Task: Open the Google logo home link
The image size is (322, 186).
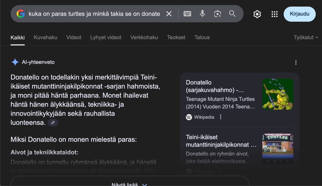Action: pos(20,14)
